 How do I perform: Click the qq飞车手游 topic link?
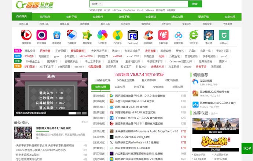click(200, 159)
